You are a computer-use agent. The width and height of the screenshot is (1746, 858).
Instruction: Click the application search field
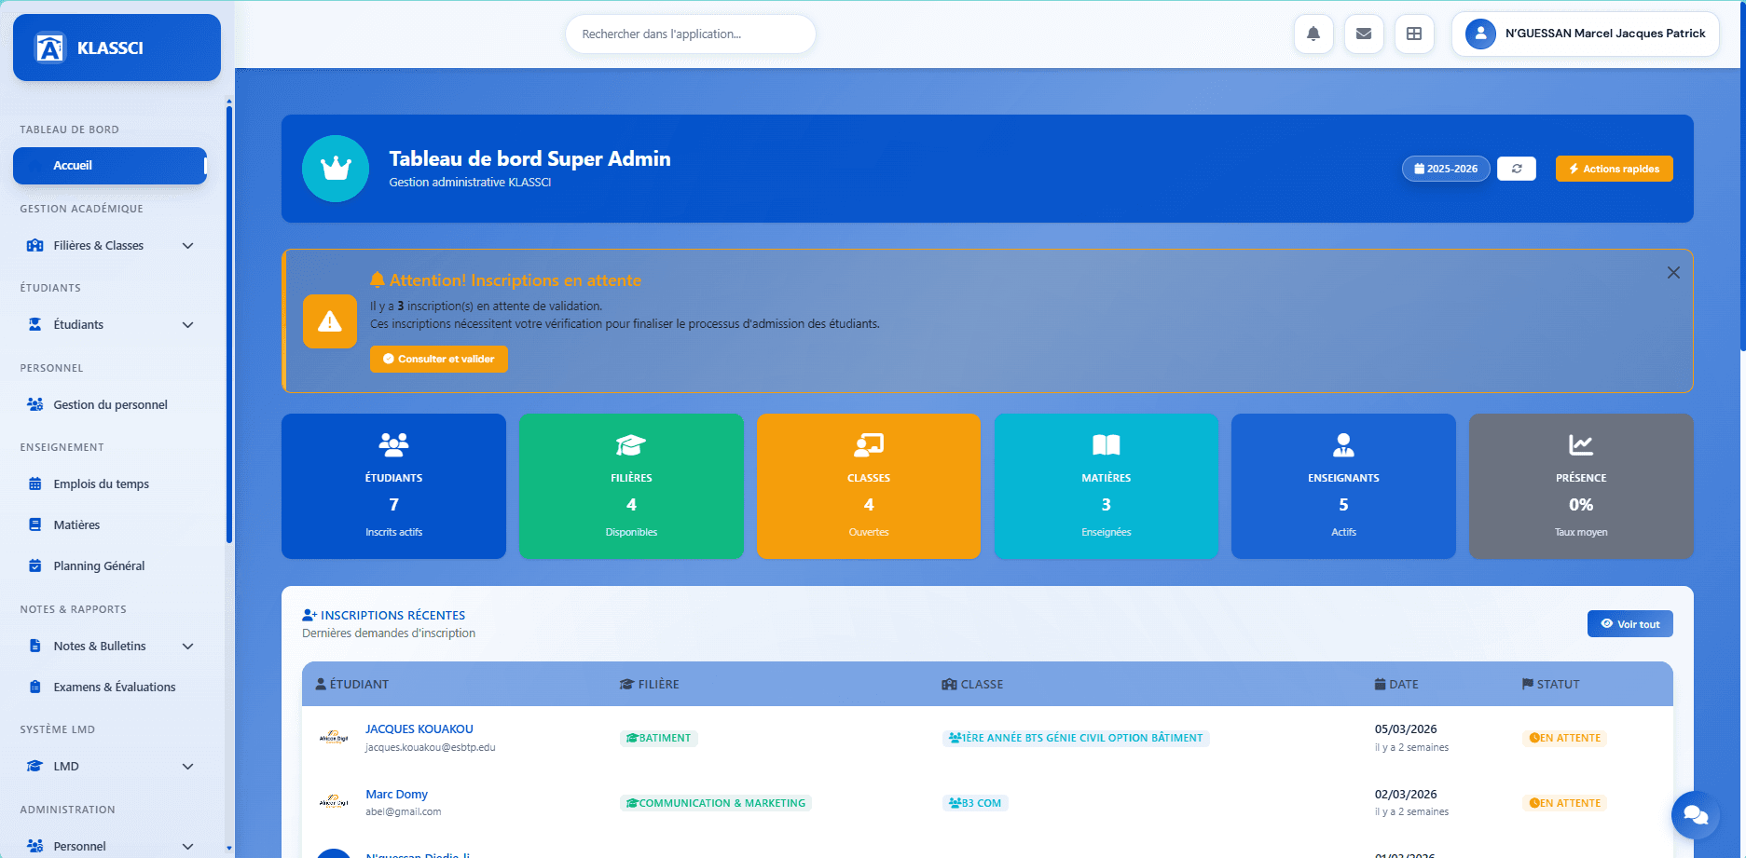tap(690, 34)
